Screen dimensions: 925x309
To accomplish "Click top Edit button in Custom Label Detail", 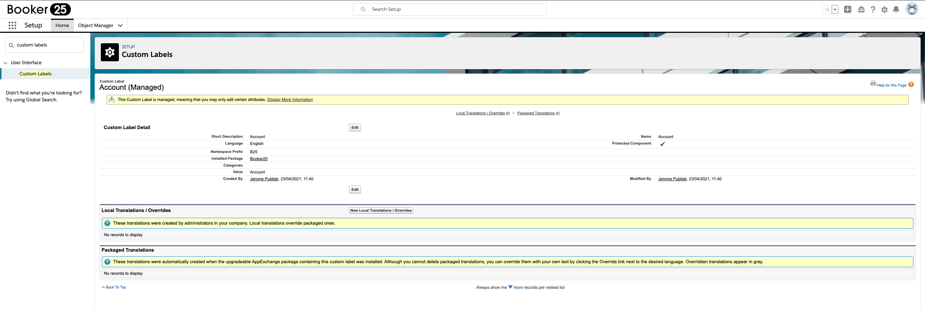I will pyautogui.click(x=355, y=128).
